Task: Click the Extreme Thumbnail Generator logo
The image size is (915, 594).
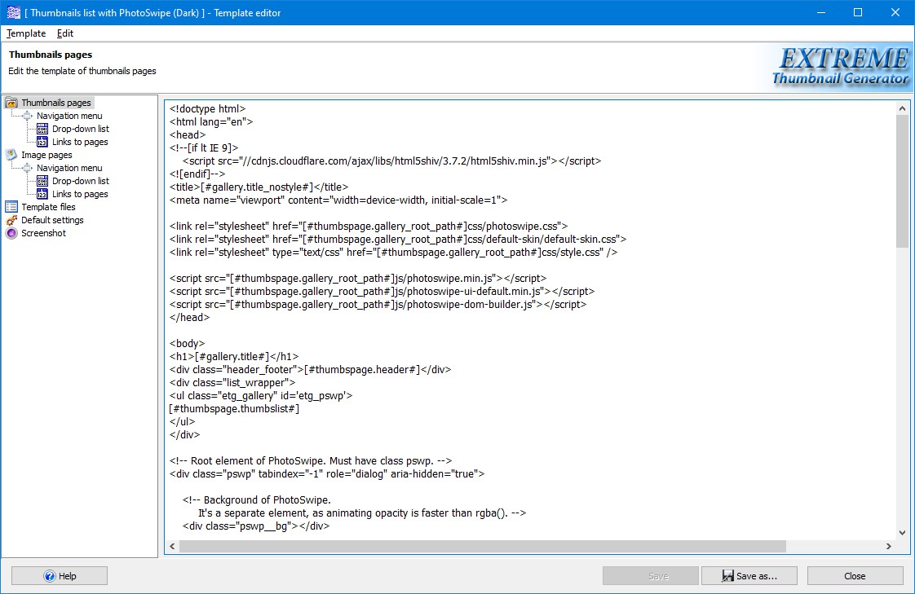Action: [840, 67]
